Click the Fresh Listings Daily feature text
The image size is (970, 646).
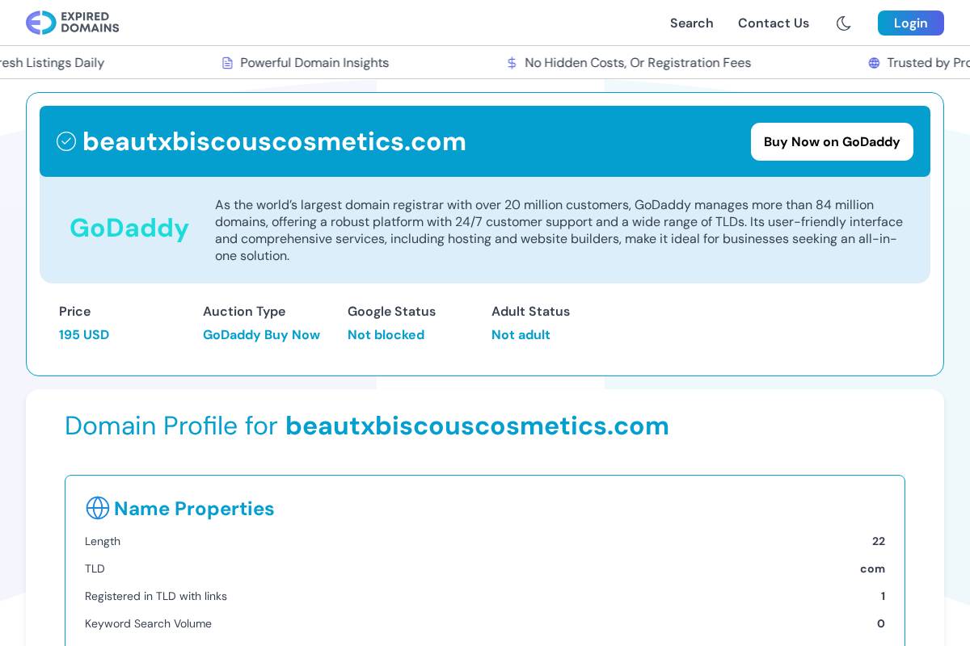click(52, 62)
